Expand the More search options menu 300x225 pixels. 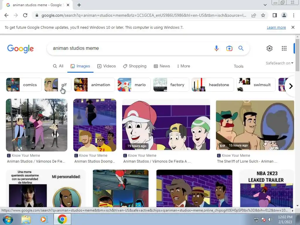coord(183,66)
